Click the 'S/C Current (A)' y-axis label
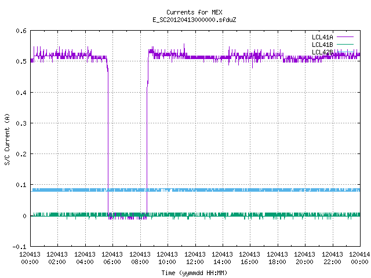371x278 pixels. [x=7, y=139]
